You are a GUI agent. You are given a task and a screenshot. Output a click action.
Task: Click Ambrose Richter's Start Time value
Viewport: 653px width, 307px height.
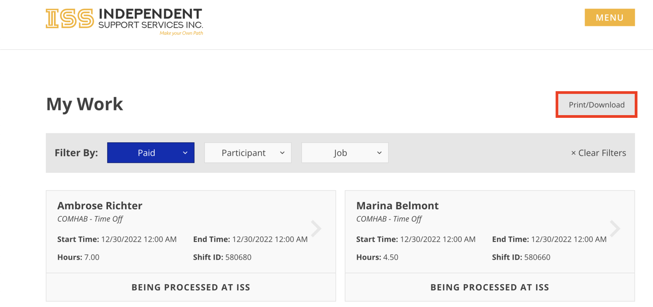139,240
